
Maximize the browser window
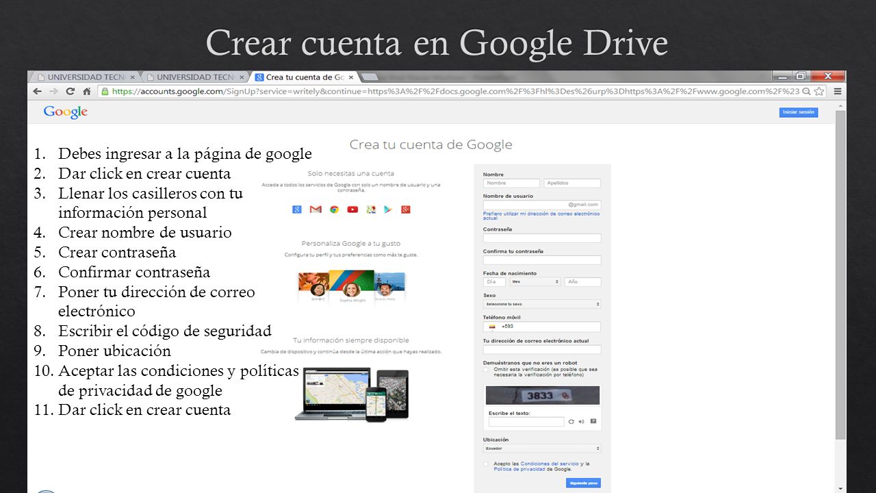tap(799, 76)
